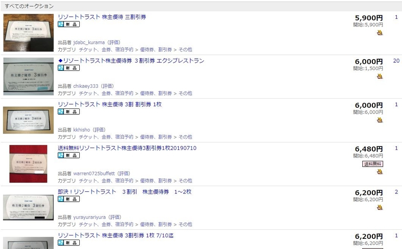
Task: View 評価 rating for kkhisho
Action: 99,130
